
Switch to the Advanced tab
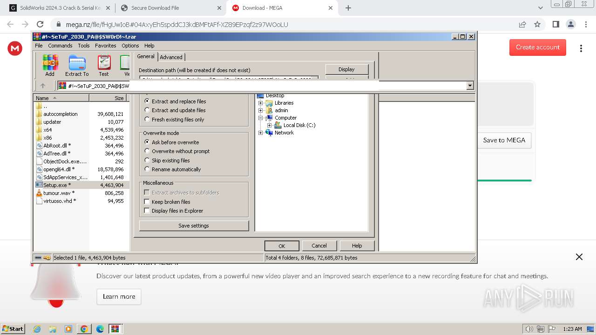click(171, 57)
